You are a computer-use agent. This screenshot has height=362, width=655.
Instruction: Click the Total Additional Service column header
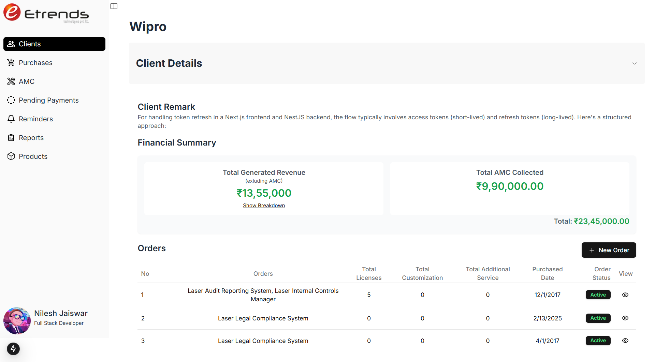coord(488,273)
